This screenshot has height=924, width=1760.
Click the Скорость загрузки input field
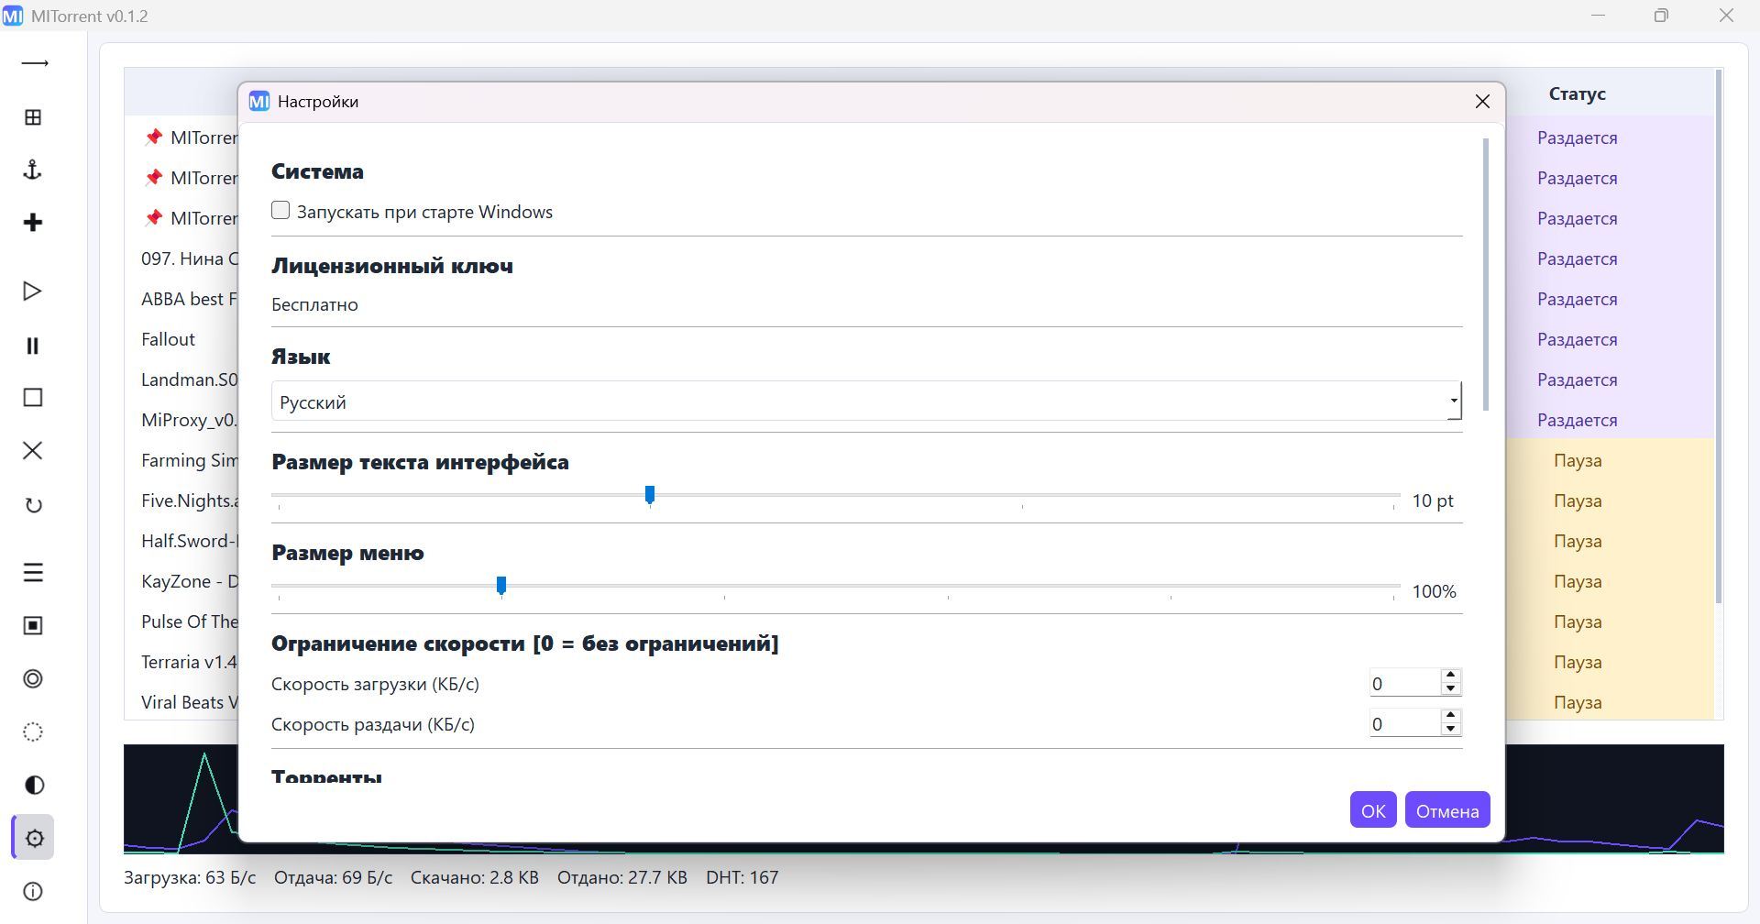1402,684
